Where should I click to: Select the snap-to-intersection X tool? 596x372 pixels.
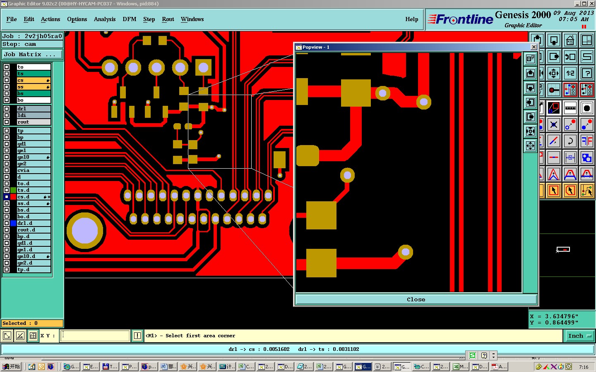[x=553, y=124]
